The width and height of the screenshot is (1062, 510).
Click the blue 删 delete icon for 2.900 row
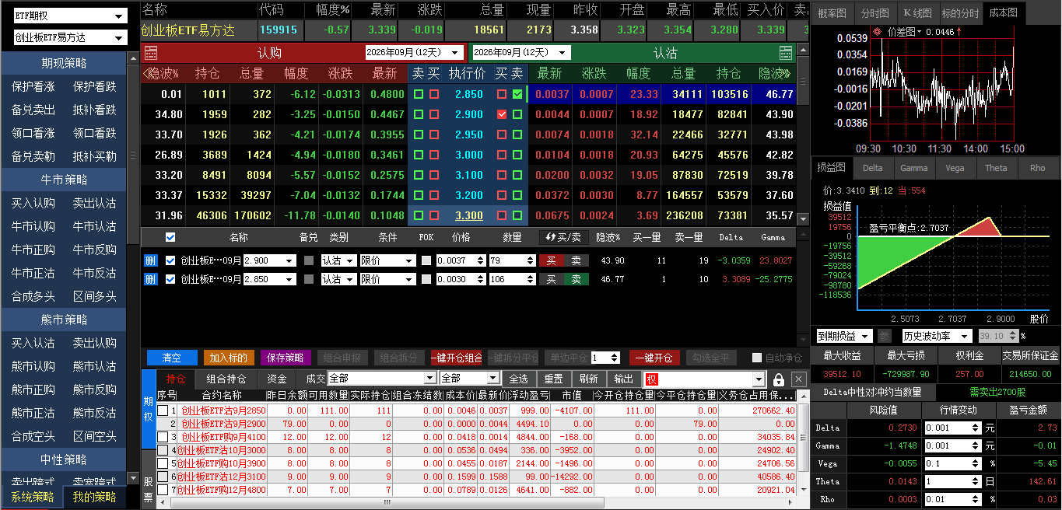tap(150, 260)
